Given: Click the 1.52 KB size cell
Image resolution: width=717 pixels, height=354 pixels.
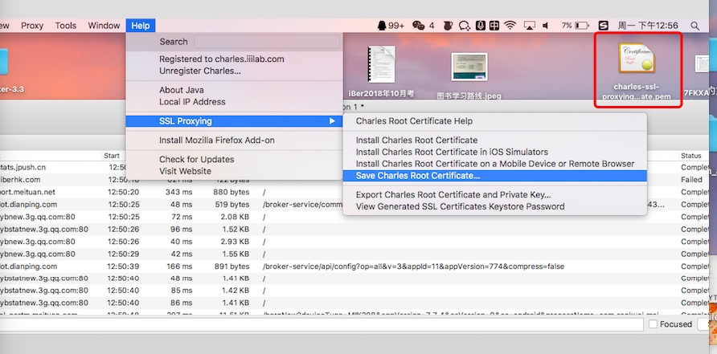Looking at the screenshot, I should pyautogui.click(x=234, y=230).
